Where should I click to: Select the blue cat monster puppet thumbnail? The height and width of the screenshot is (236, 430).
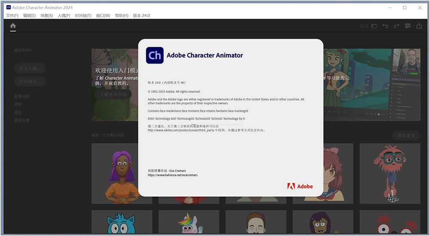[x=122, y=222]
